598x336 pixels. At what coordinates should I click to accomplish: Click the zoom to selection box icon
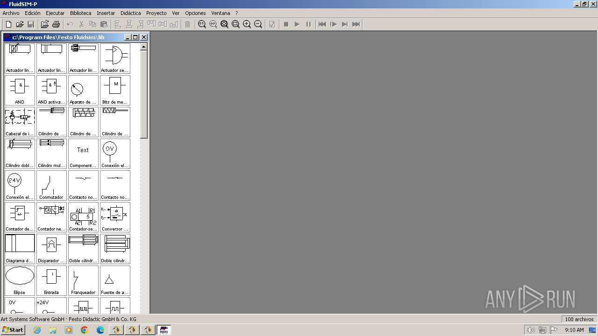[x=235, y=24]
